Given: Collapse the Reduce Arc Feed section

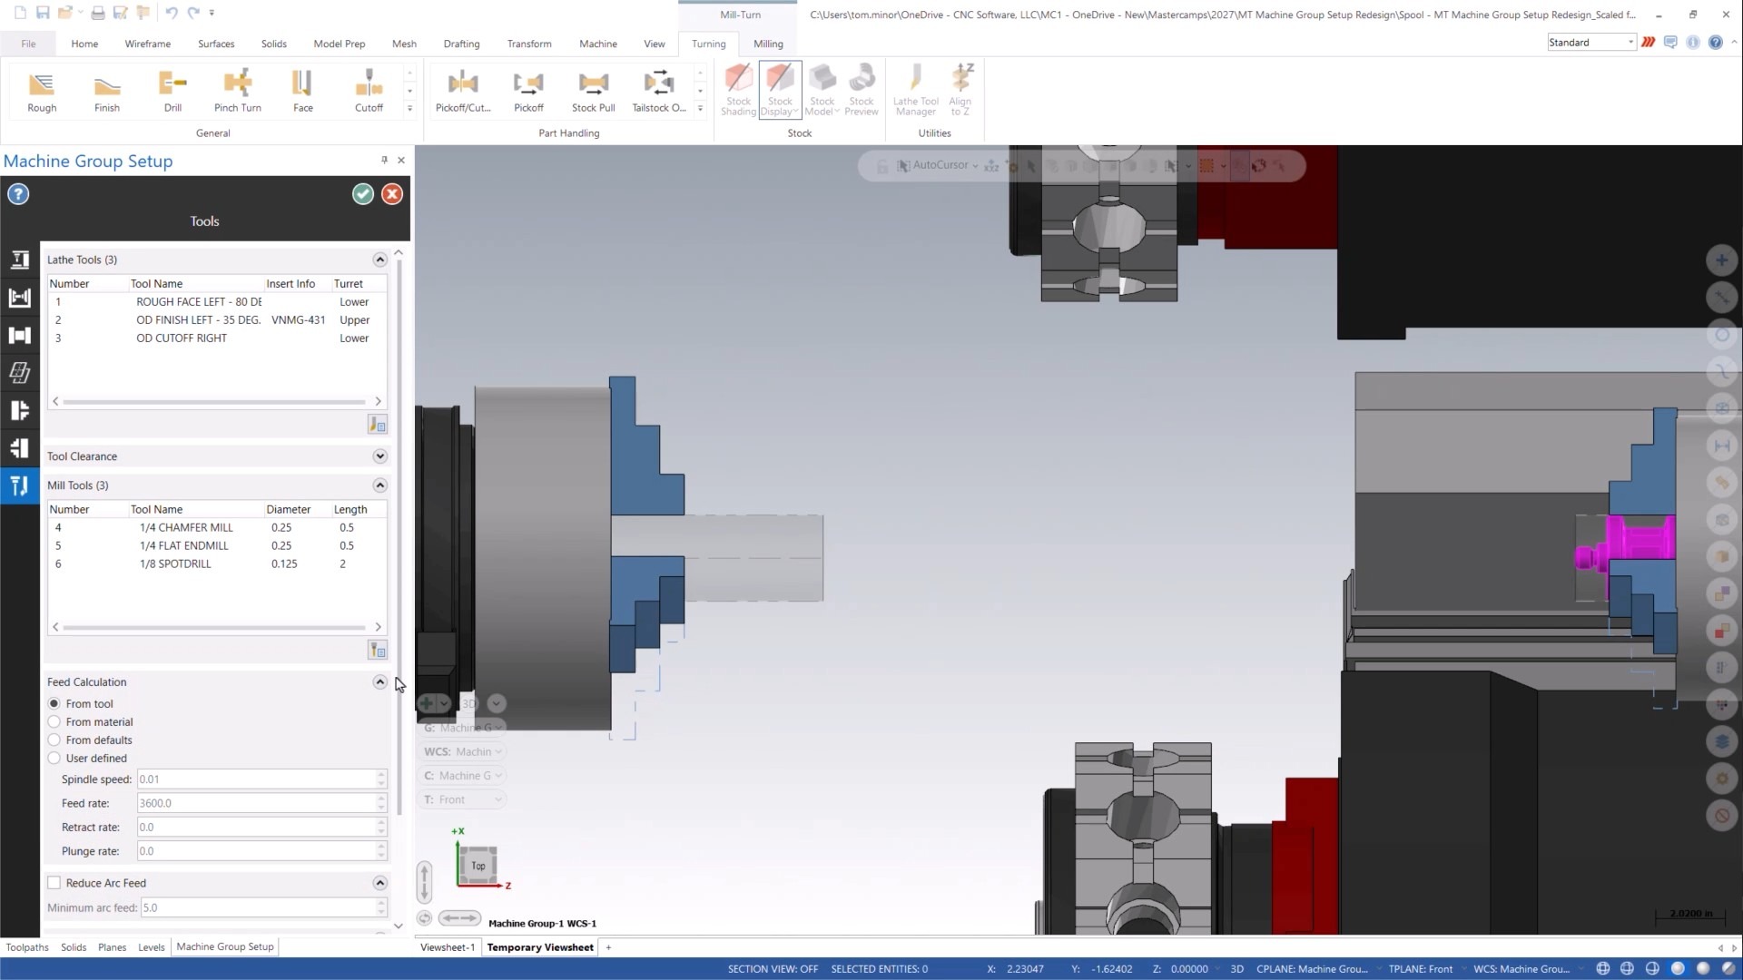Looking at the screenshot, I should [380, 883].
